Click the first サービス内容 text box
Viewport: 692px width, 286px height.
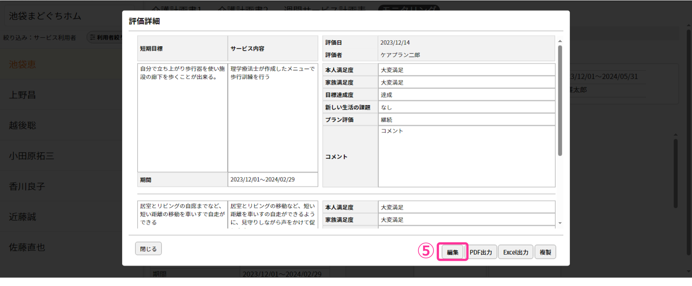[273, 118]
